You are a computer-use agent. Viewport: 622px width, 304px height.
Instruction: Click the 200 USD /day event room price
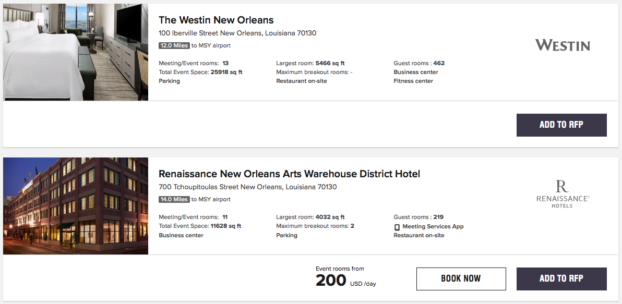coord(345,280)
